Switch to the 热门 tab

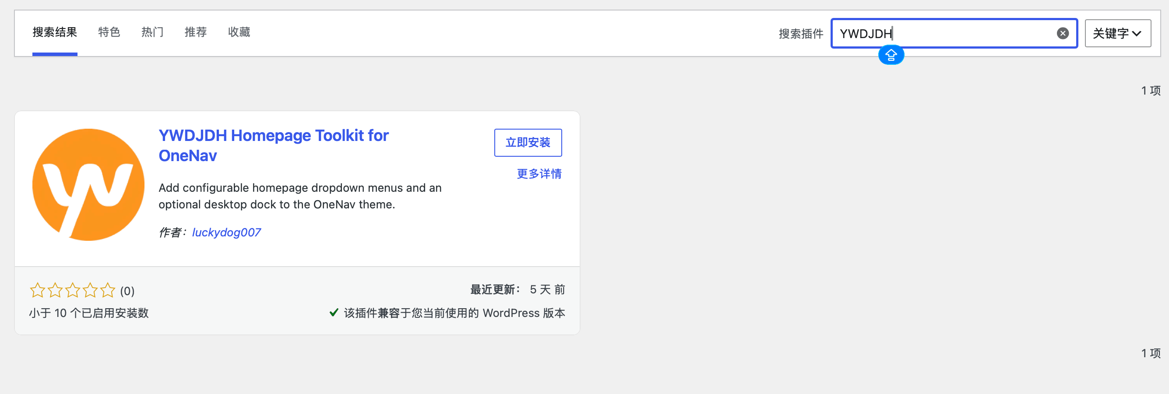pyautogui.click(x=152, y=32)
